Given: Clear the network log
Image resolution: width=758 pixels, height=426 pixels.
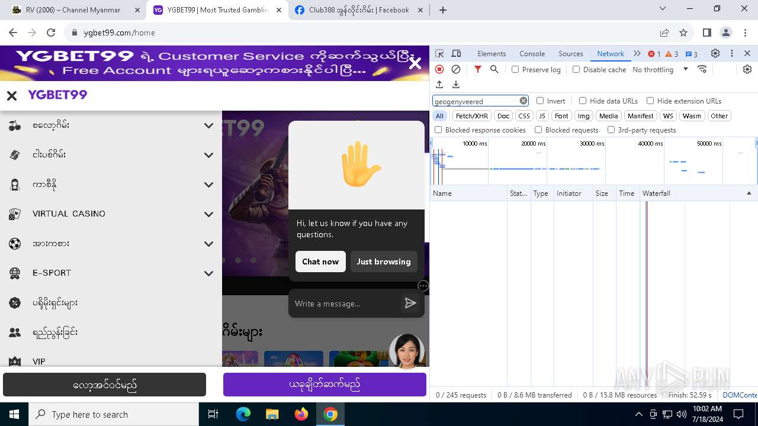Looking at the screenshot, I should pyautogui.click(x=456, y=69).
